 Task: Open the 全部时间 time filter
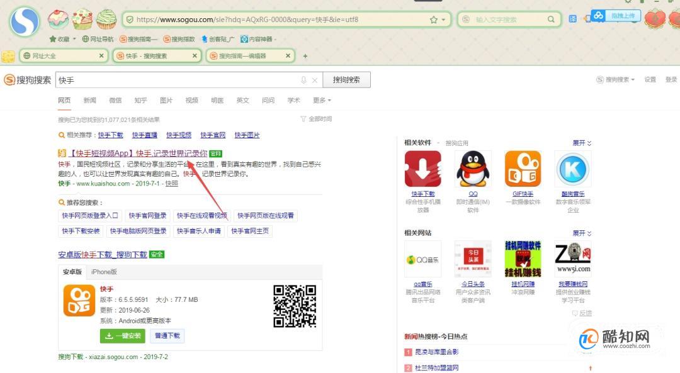(x=316, y=119)
